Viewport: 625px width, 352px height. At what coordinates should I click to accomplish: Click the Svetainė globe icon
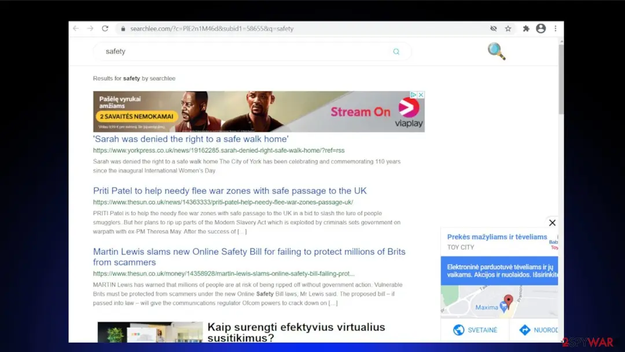458,329
